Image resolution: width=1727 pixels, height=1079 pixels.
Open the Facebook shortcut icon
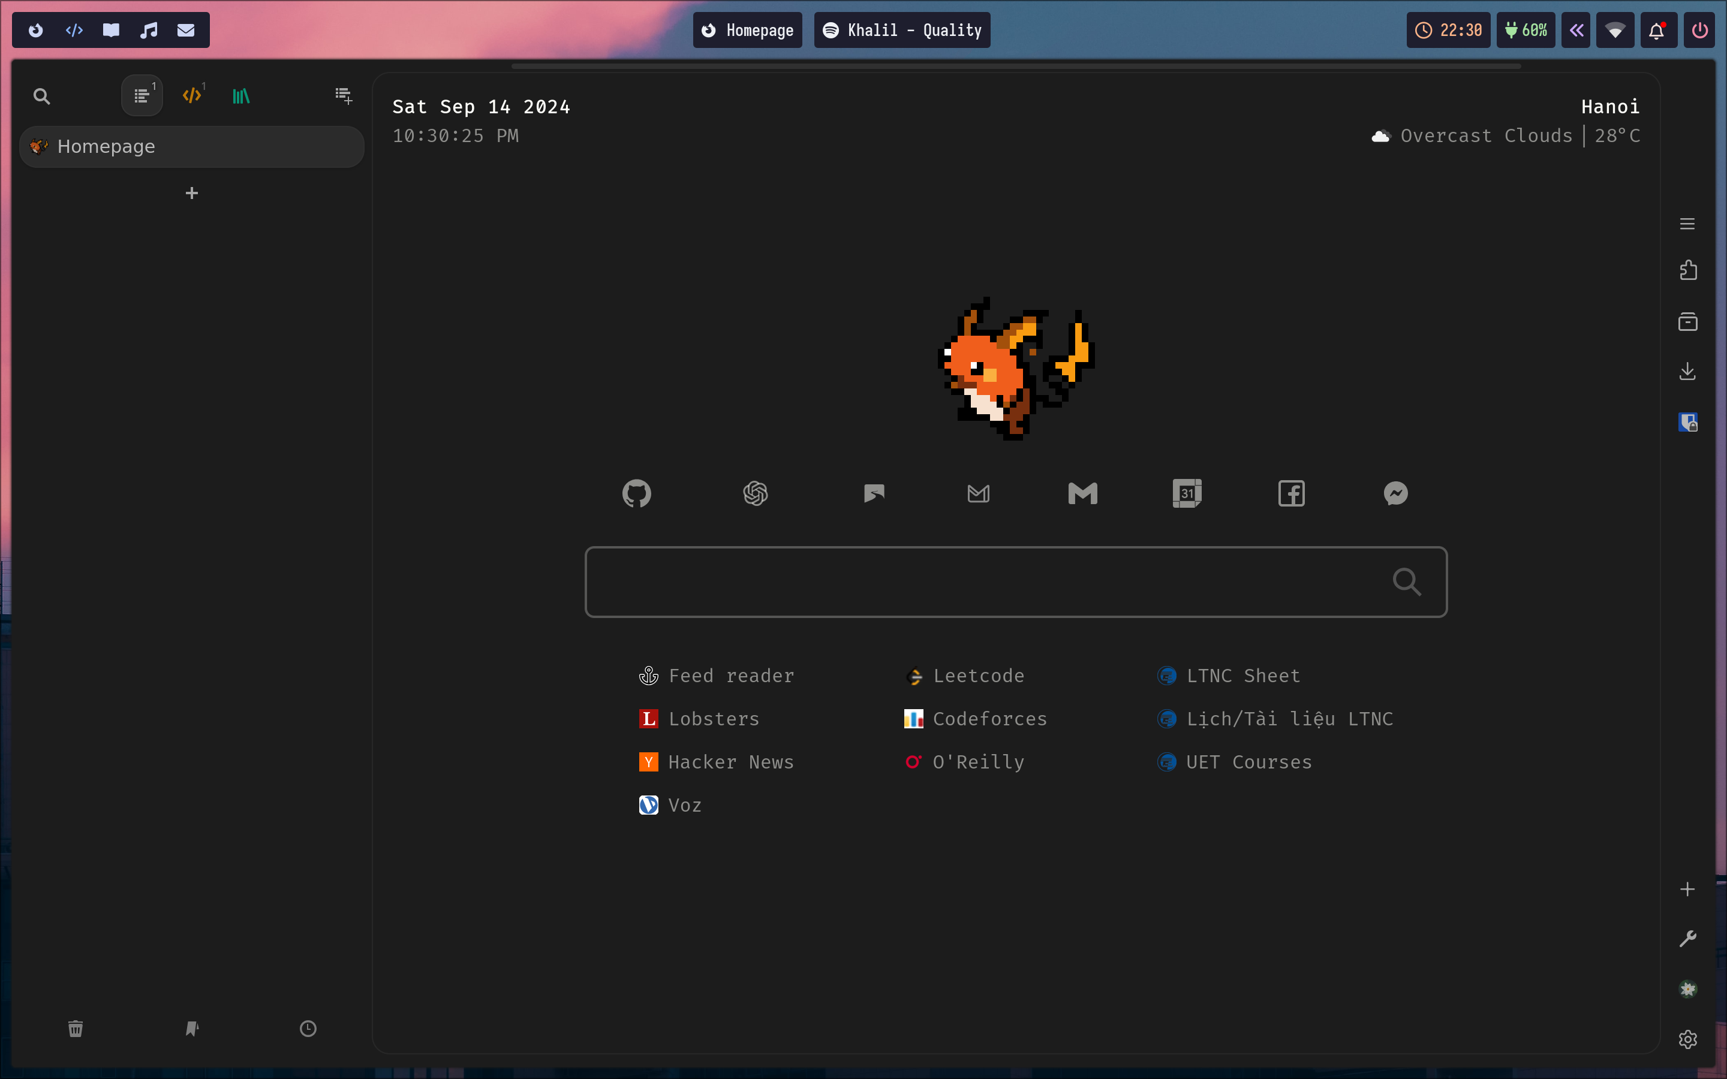point(1290,493)
